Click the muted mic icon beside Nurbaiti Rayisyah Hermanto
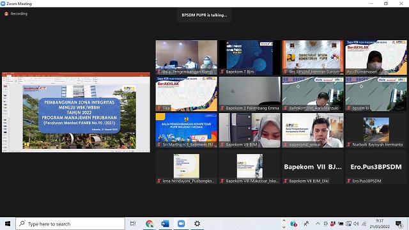 349,144
